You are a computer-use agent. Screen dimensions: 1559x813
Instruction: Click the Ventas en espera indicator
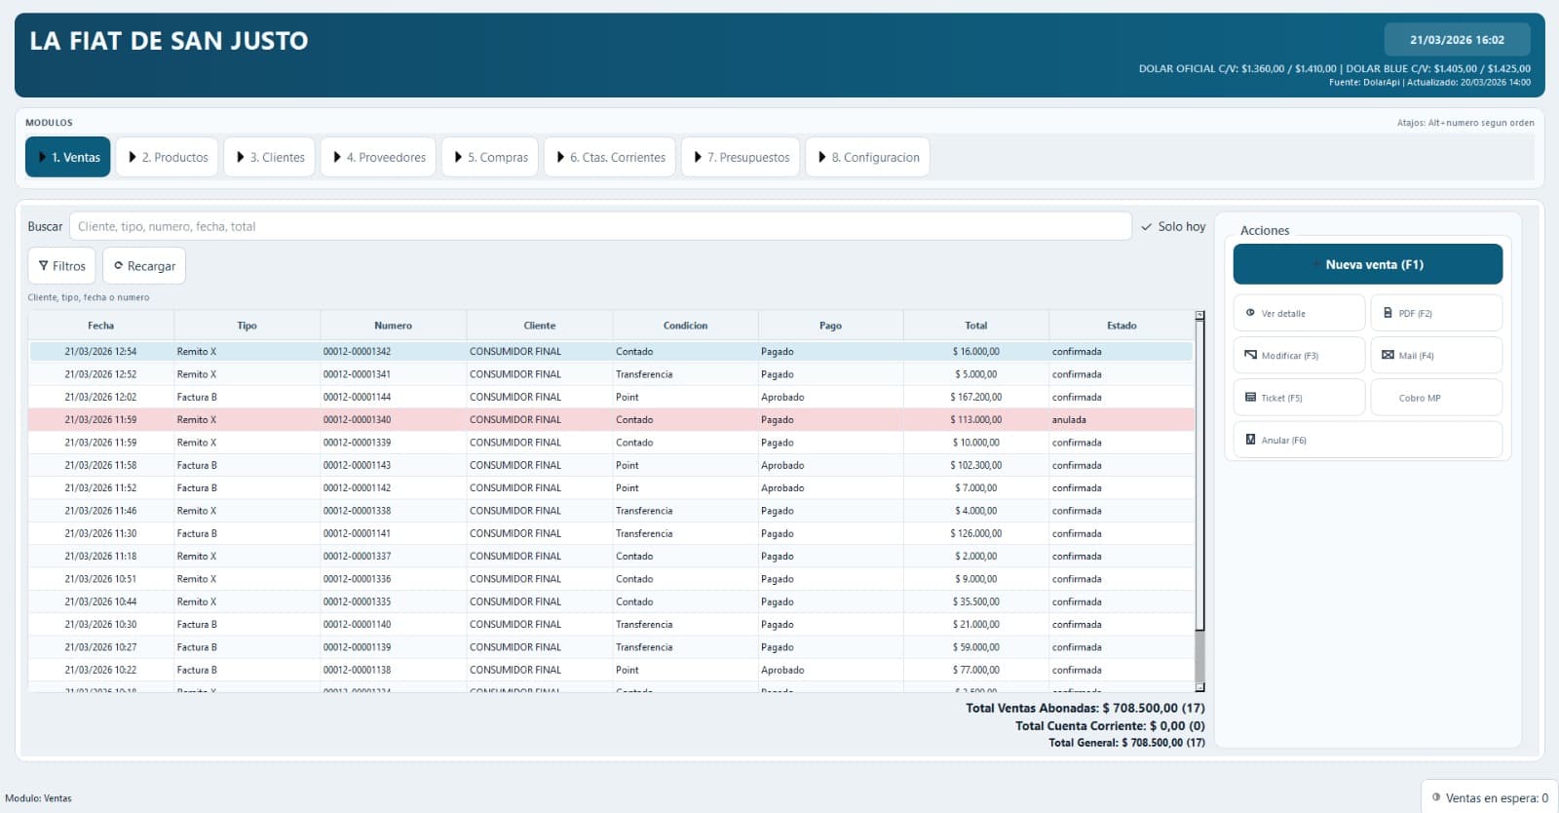[x=1489, y=797]
